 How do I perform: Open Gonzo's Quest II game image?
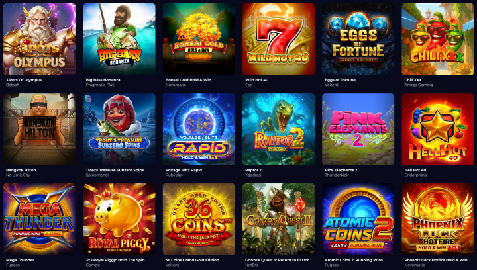click(278, 219)
